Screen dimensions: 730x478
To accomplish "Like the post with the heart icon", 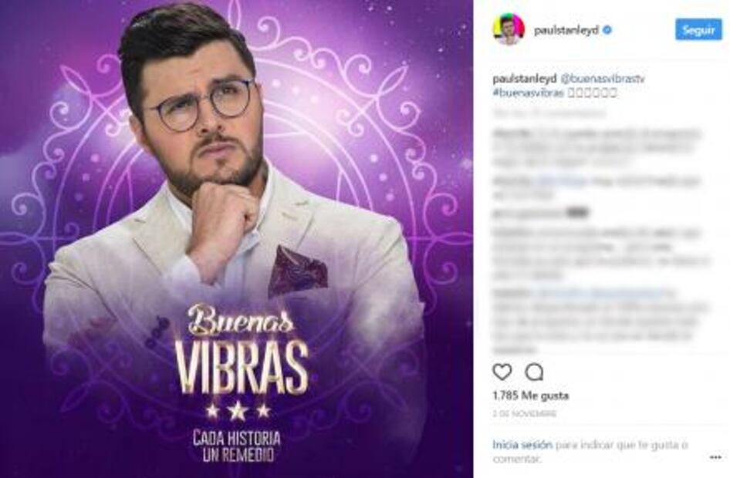I will 502,372.
